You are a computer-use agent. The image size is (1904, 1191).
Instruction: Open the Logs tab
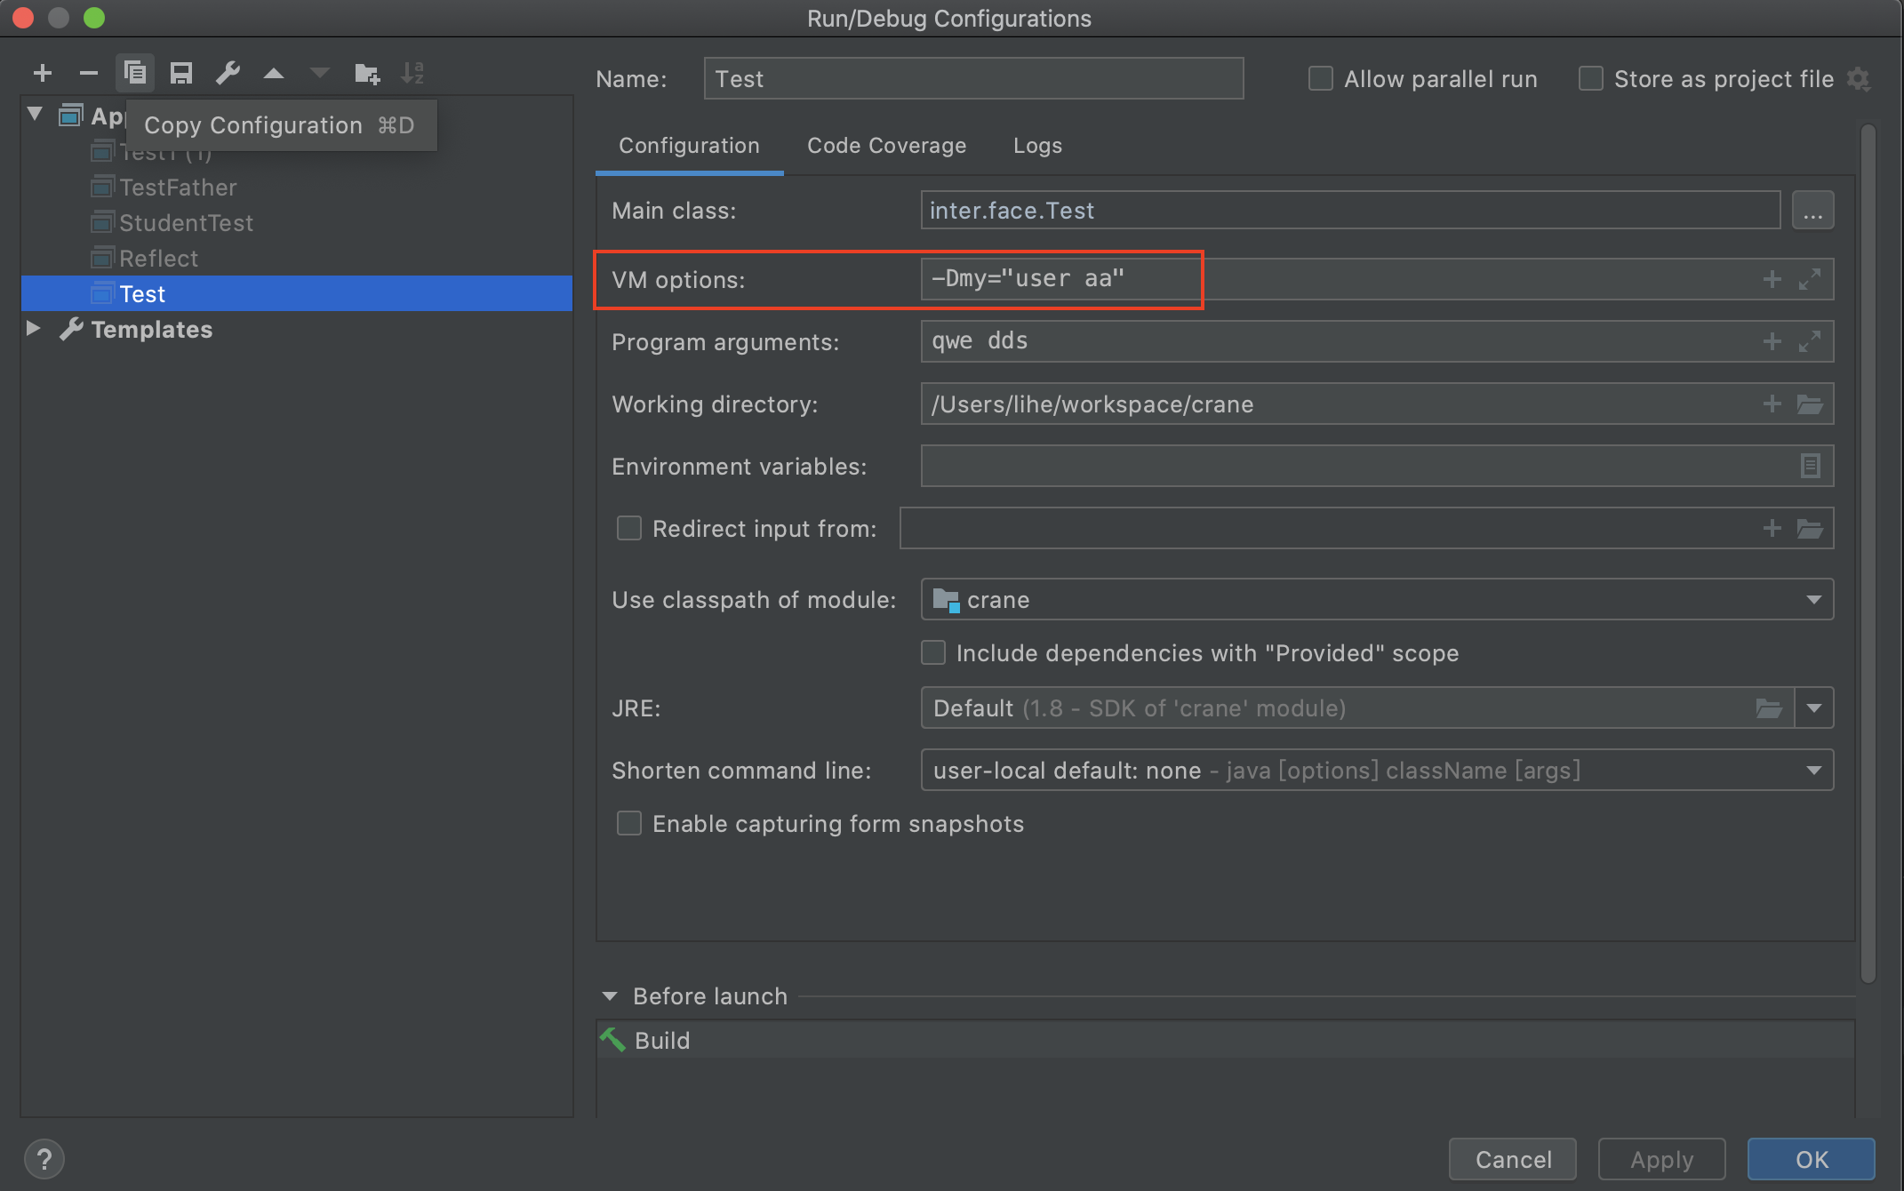pyautogui.click(x=1037, y=146)
